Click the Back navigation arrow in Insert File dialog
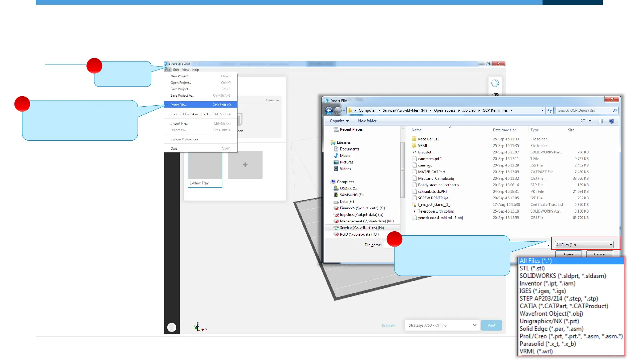Screen dimensions: 643x361 (329, 110)
